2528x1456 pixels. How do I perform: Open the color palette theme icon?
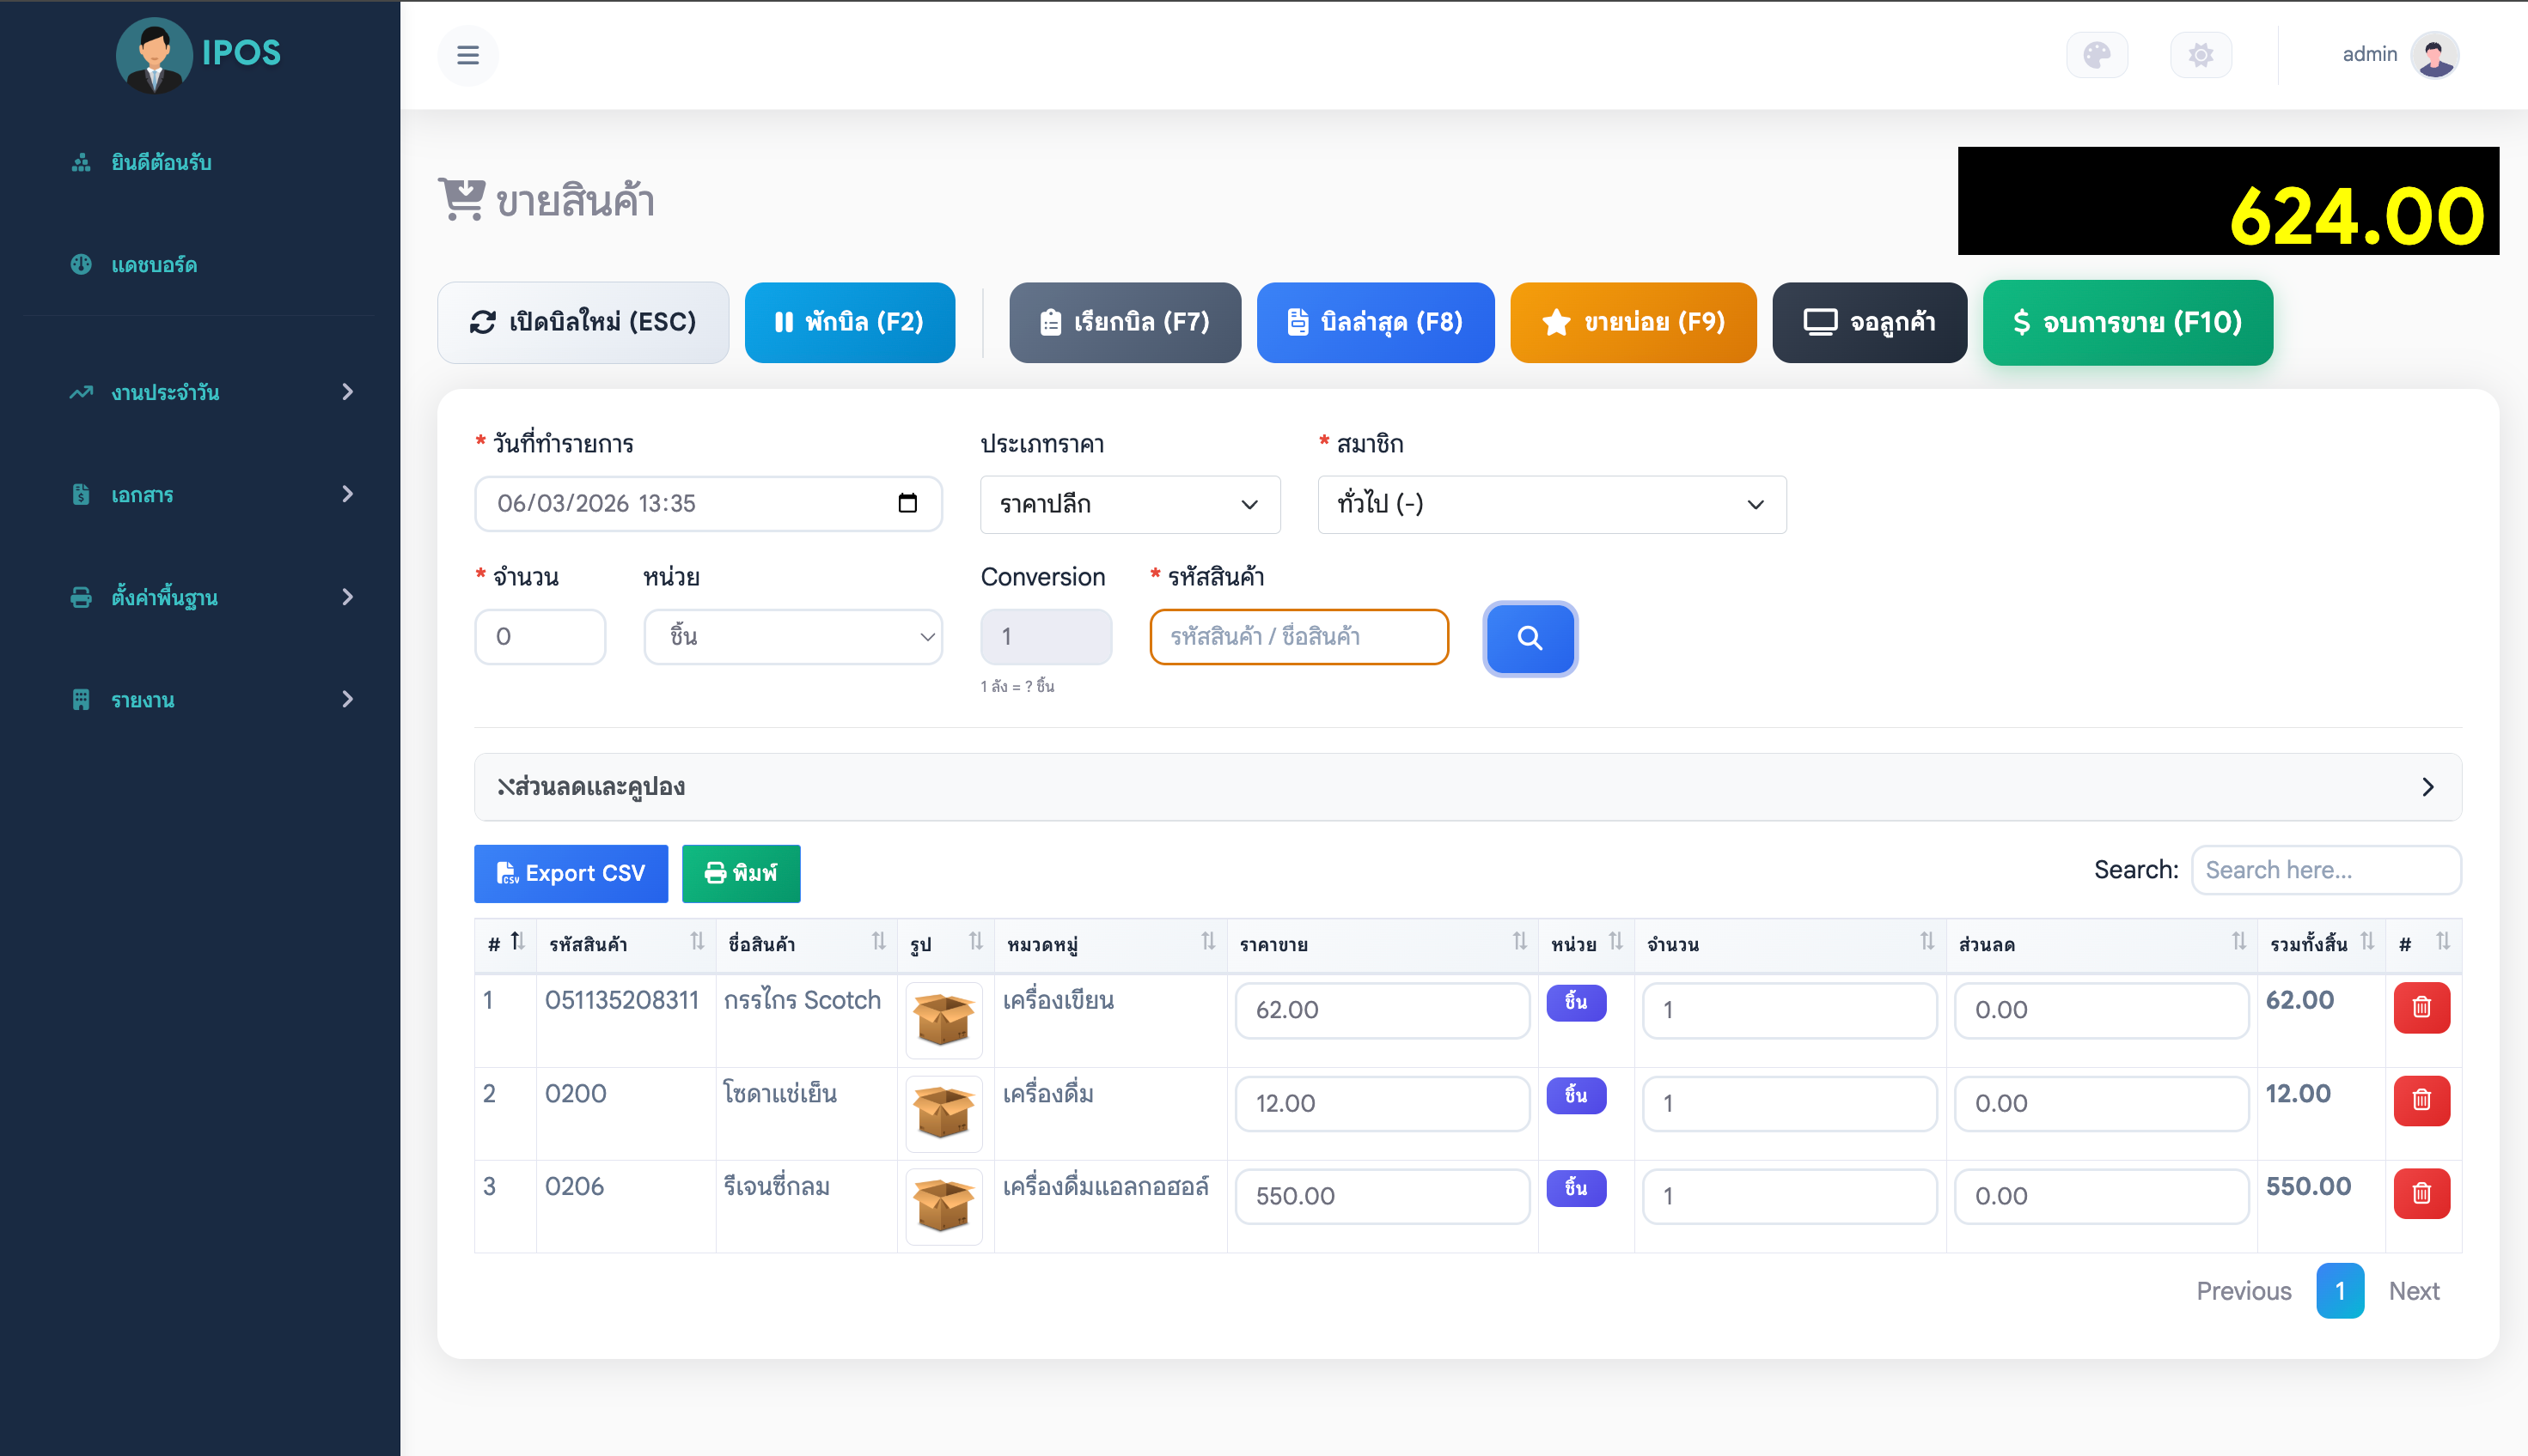pyautogui.click(x=2097, y=55)
